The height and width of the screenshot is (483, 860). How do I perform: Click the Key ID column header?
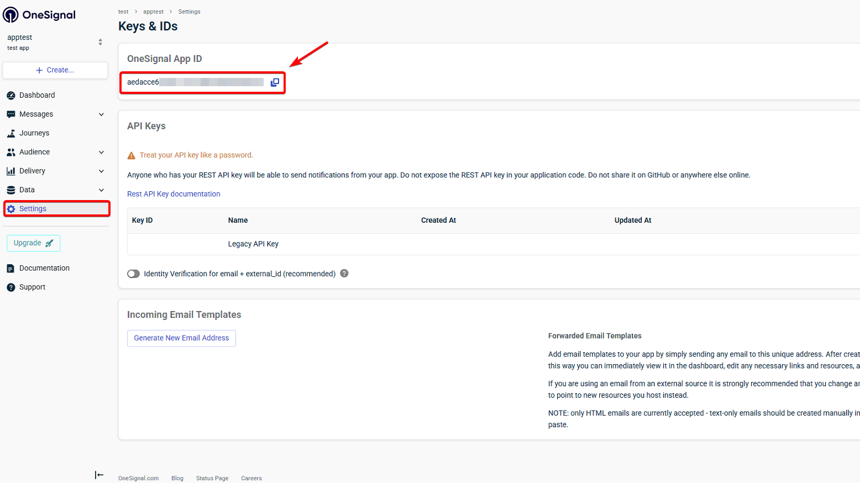click(x=142, y=221)
